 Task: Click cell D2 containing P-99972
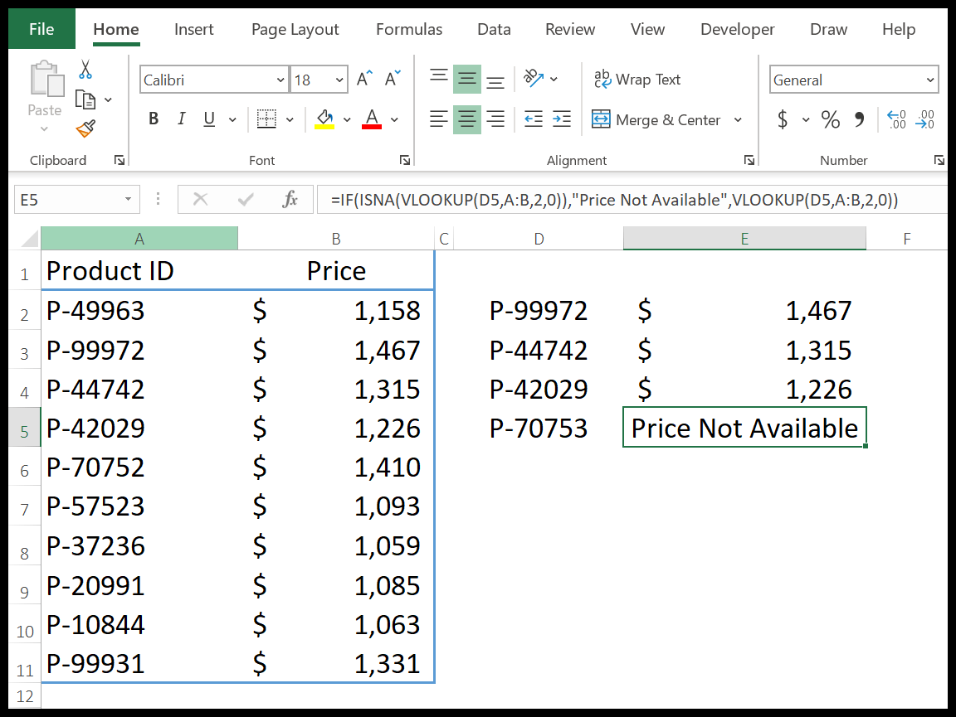click(539, 310)
